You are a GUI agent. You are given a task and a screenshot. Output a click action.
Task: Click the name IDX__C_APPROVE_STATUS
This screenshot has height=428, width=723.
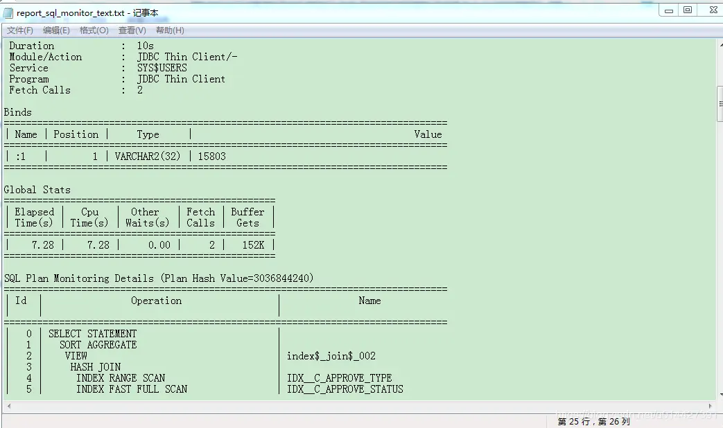(x=345, y=389)
